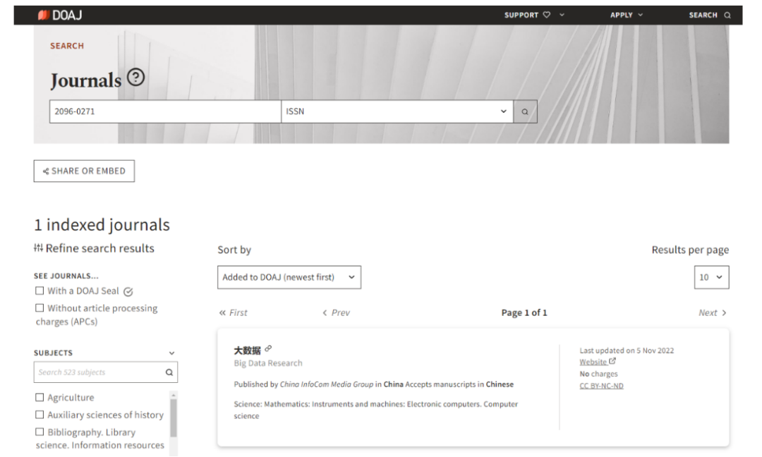The width and height of the screenshot is (762, 457).
Task: Go to Prev results page
Action: [x=336, y=312]
